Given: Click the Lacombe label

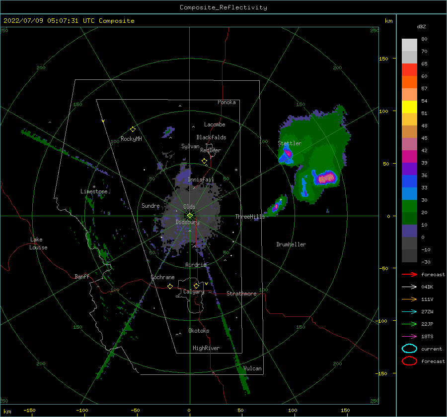Looking at the screenshot, I should (215, 124).
